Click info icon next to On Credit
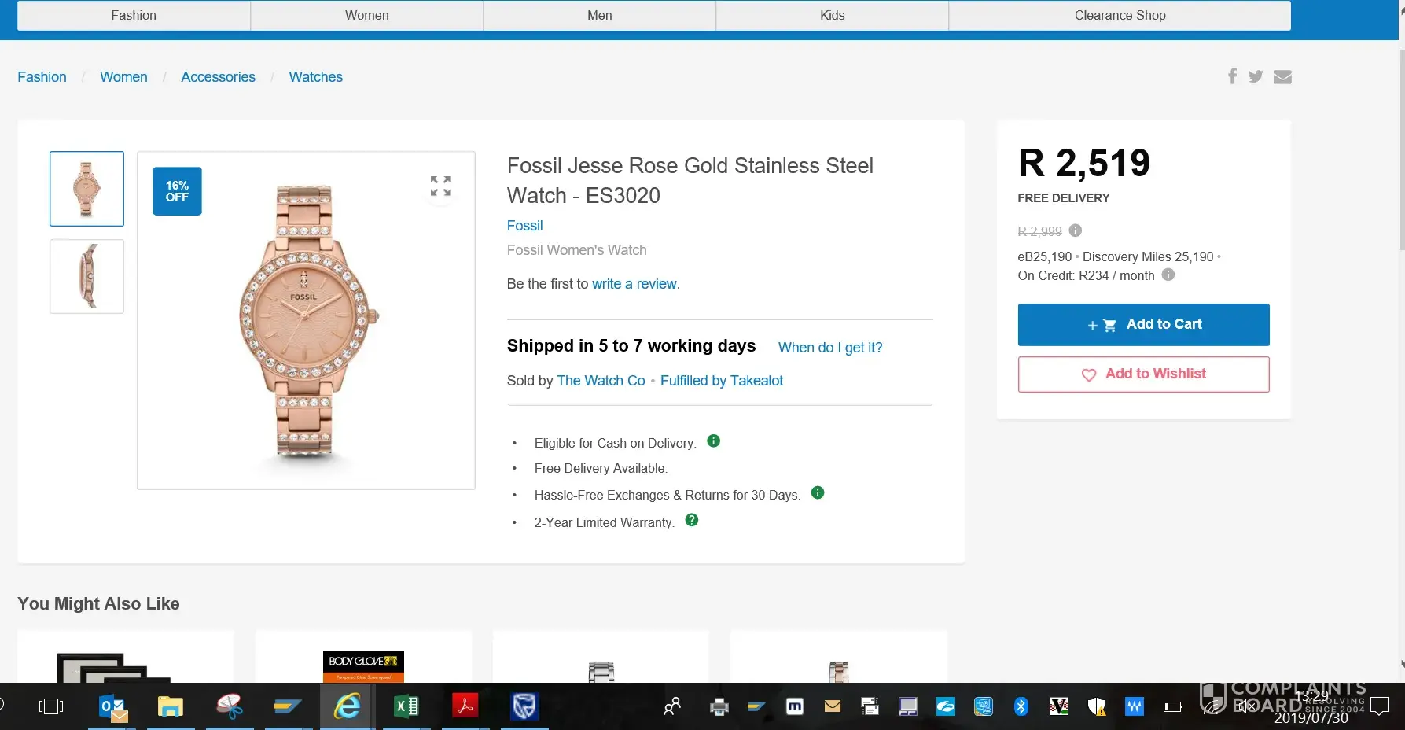Screen dimensions: 1405x730 coord(1168,275)
